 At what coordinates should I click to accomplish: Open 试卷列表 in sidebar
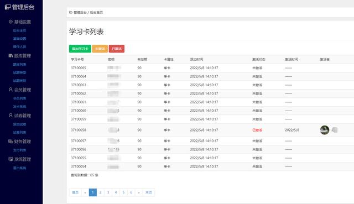(x=20, y=132)
